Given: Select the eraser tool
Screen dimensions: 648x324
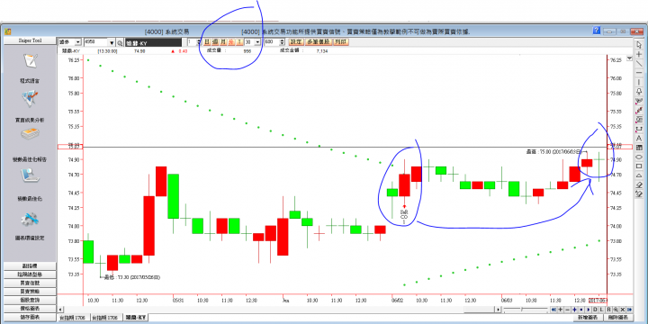Looking at the screenshot, I should pos(639,184).
